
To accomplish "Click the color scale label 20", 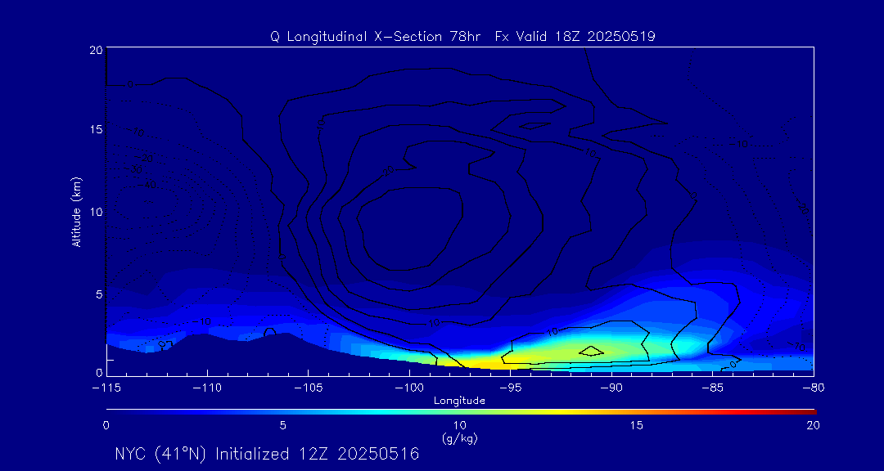I will click(814, 426).
